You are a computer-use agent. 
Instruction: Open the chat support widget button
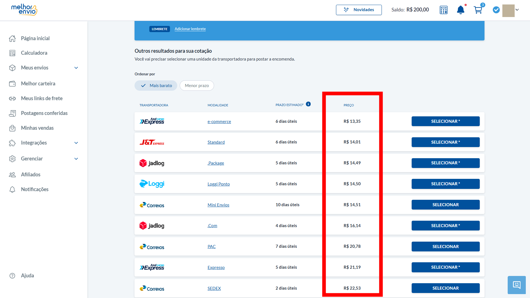[517, 285]
